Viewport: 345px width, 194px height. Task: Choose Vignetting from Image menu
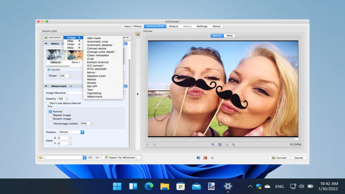click(x=103, y=93)
